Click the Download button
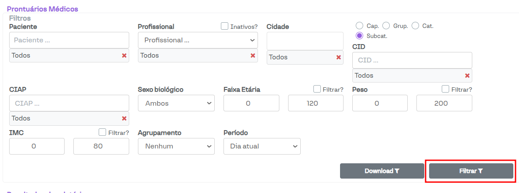Image resolution: width=519 pixels, height=193 pixels. pyautogui.click(x=382, y=171)
